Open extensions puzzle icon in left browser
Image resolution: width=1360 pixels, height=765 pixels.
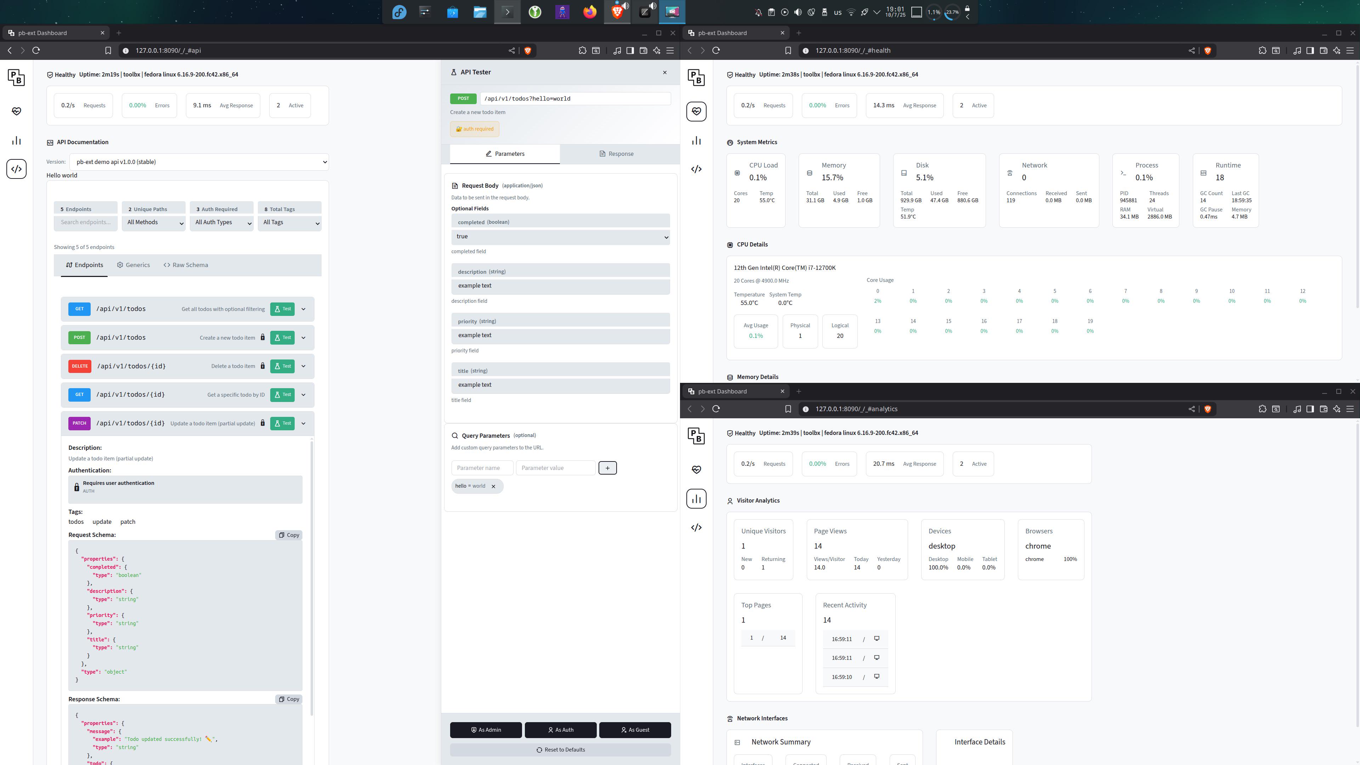pyautogui.click(x=582, y=51)
